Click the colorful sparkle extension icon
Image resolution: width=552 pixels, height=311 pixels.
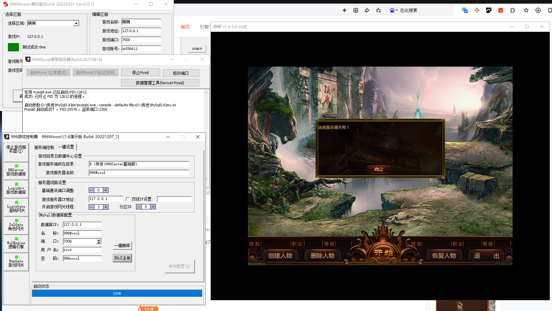tap(477, 10)
